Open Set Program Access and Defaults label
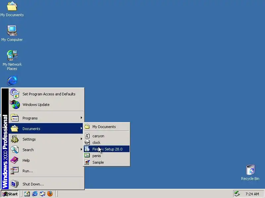 (49, 94)
